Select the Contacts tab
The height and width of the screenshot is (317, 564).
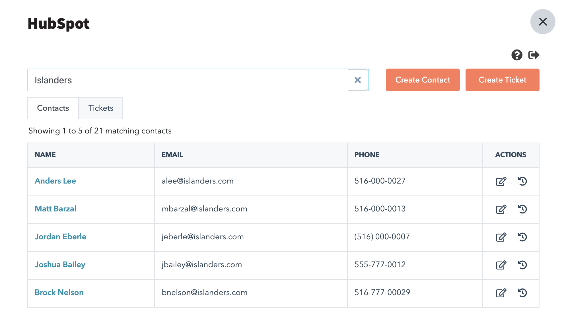pos(53,108)
